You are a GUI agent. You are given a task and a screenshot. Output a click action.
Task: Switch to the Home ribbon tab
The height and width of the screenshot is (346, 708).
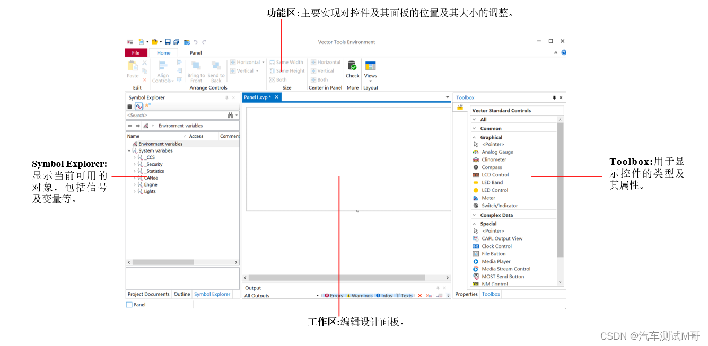(x=164, y=52)
